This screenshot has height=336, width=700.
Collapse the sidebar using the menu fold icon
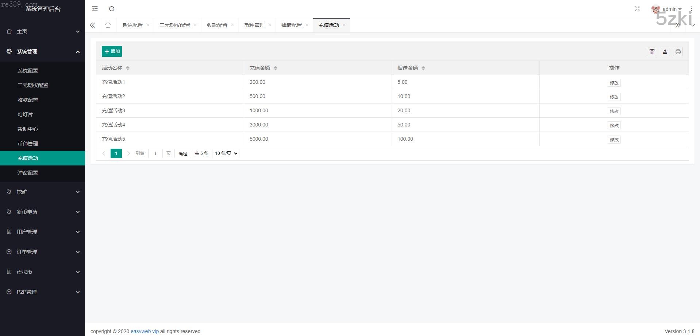pos(95,9)
